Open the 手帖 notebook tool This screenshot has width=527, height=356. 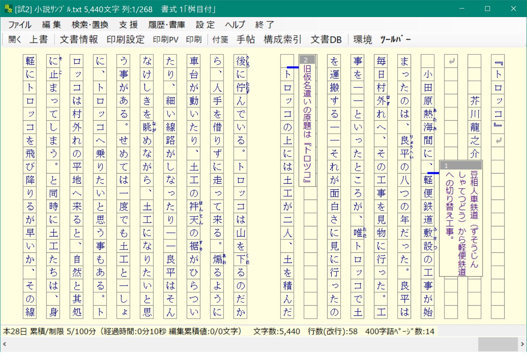[245, 39]
